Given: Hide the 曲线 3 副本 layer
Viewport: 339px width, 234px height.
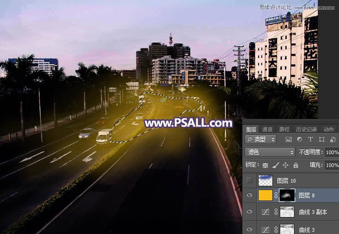Looking at the screenshot, I should (x=249, y=212).
